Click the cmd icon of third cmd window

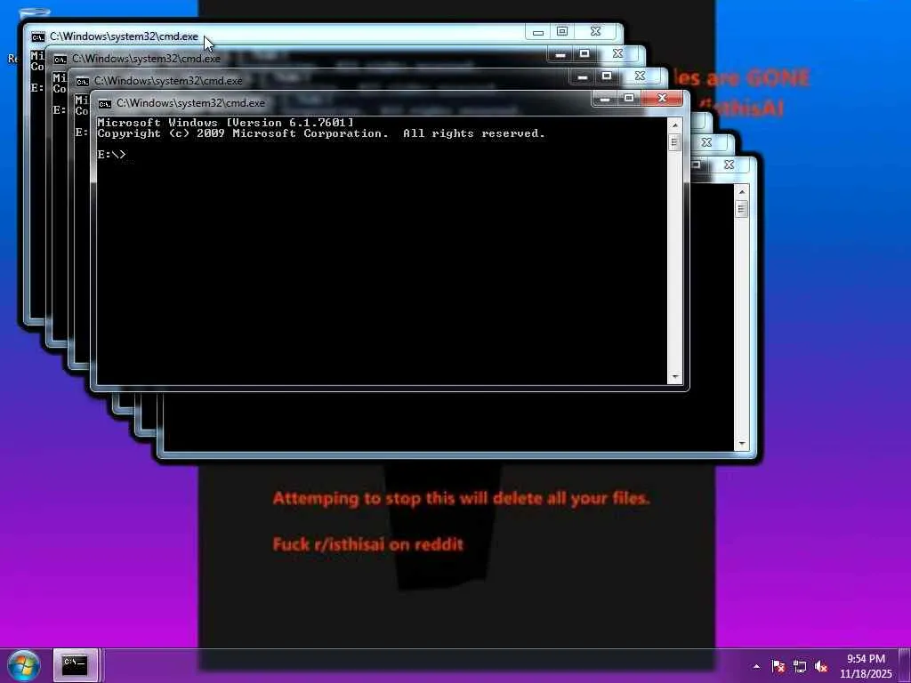(x=83, y=81)
